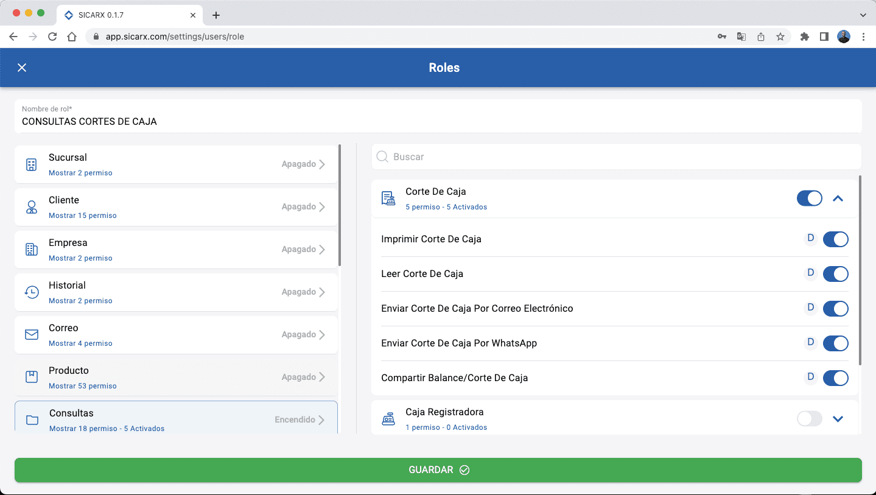Viewport: 876px width, 495px height.
Task: Click the Buscar search field
Action: pyautogui.click(x=616, y=157)
